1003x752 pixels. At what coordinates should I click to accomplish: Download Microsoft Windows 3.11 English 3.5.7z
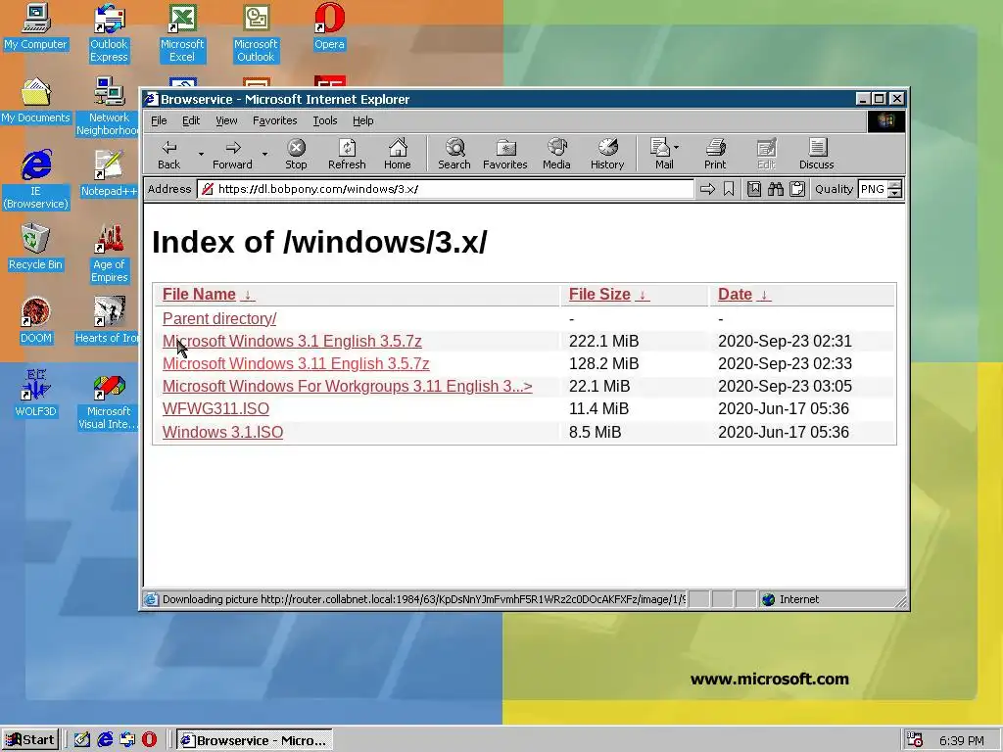(x=296, y=363)
